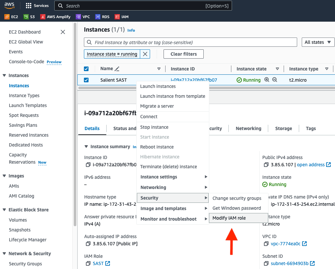
Task: Open SAST role external link icon
Action: pyautogui.click(x=108, y=263)
